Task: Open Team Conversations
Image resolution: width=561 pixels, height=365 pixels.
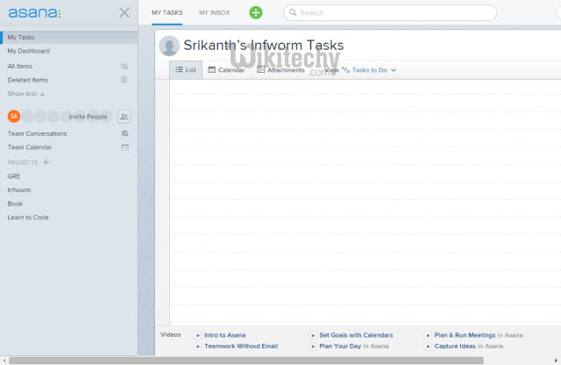Action: pyautogui.click(x=37, y=133)
